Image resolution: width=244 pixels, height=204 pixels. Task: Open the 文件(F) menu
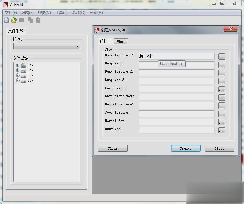point(10,13)
